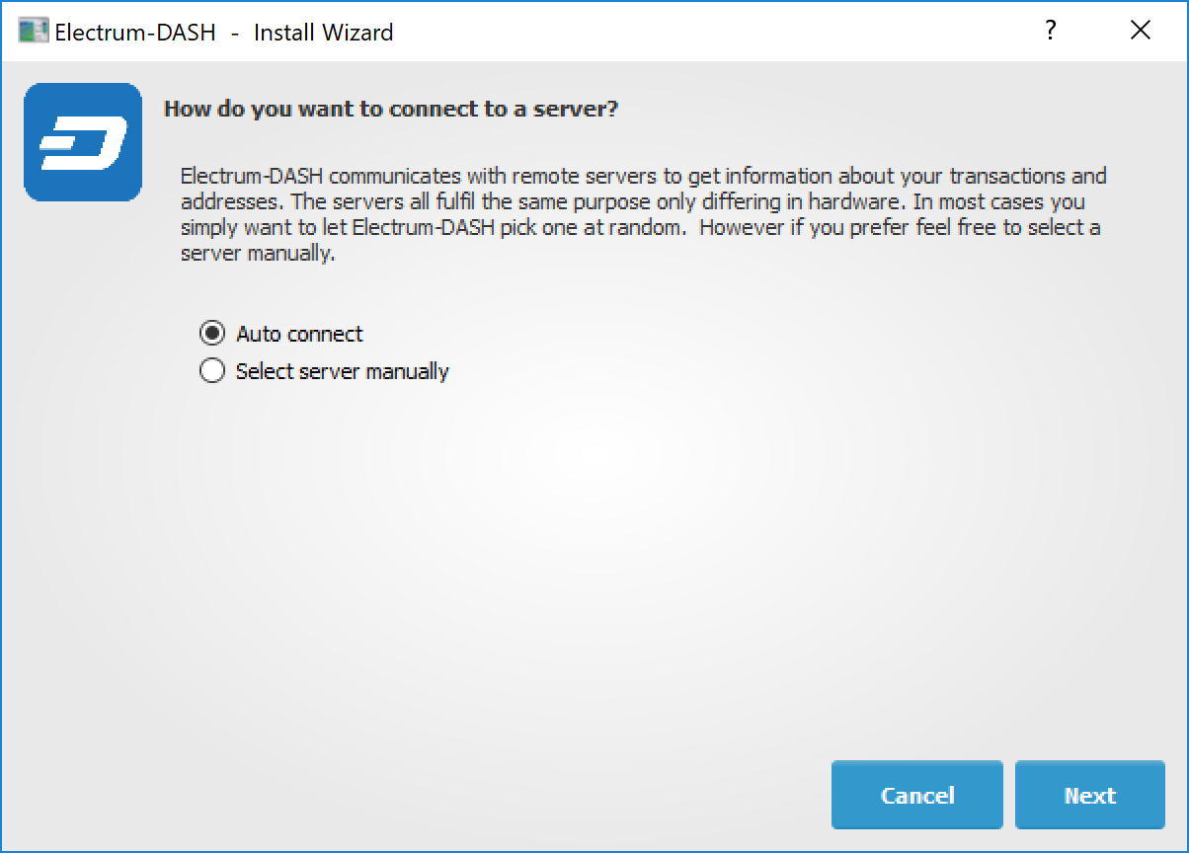Choose the Select server manually radio button
This screenshot has width=1189, height=853.
click(x=212, y=371)
